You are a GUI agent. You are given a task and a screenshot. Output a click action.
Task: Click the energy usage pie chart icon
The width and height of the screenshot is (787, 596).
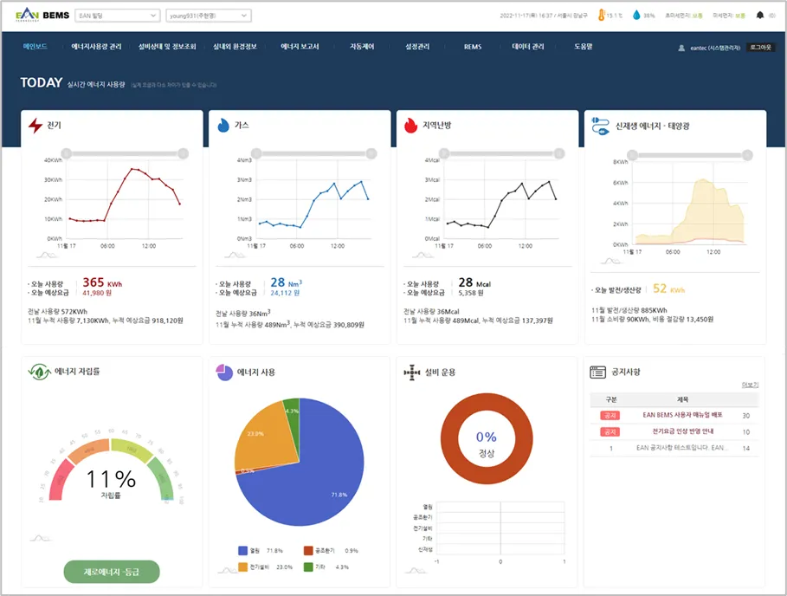[x=224, y=372]
